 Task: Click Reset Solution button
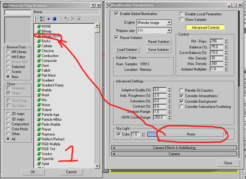(x=159, y=42)
